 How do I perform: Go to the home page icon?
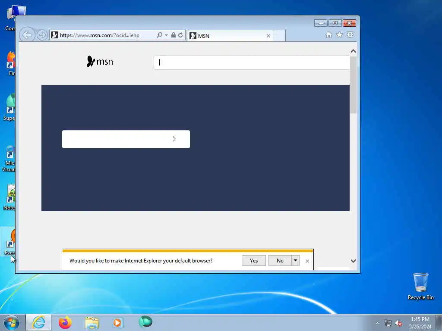tap(328, 35)
